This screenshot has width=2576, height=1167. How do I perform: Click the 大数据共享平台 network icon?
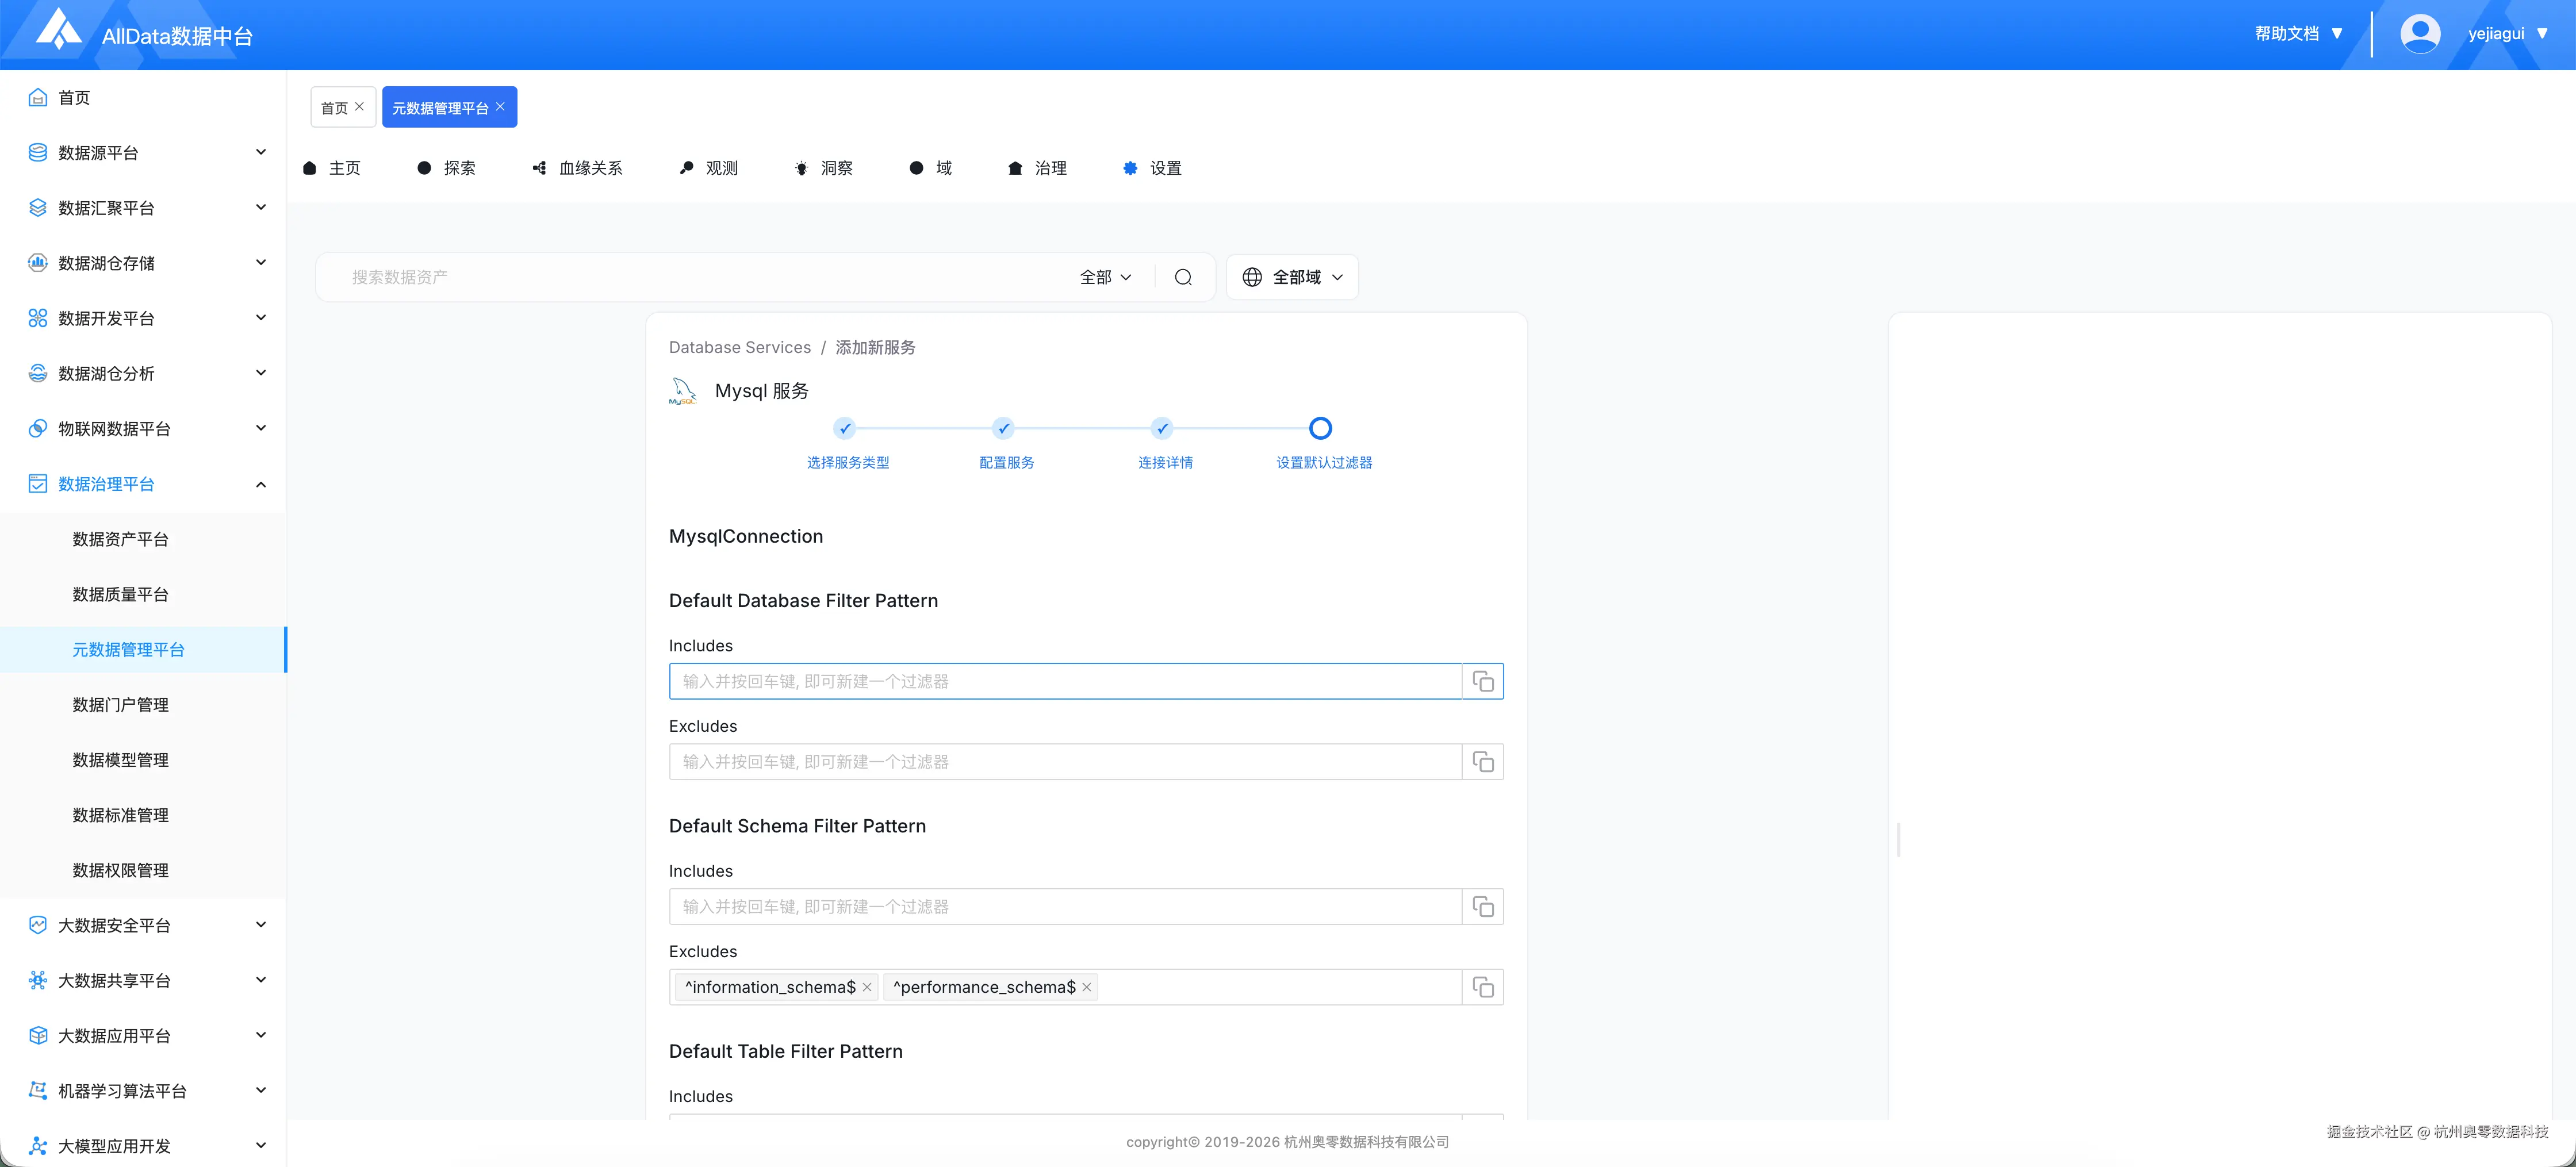point(38,980)
